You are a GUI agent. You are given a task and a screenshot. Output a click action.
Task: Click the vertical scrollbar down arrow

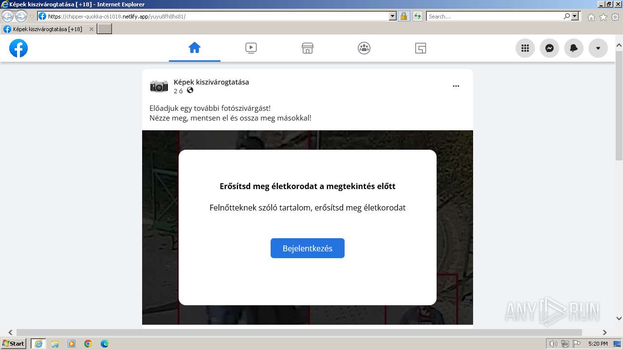(x=619, y=318)
